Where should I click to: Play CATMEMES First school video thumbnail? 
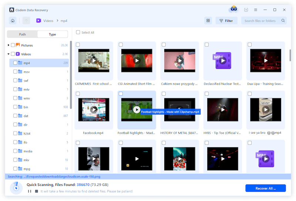[94, 61]
